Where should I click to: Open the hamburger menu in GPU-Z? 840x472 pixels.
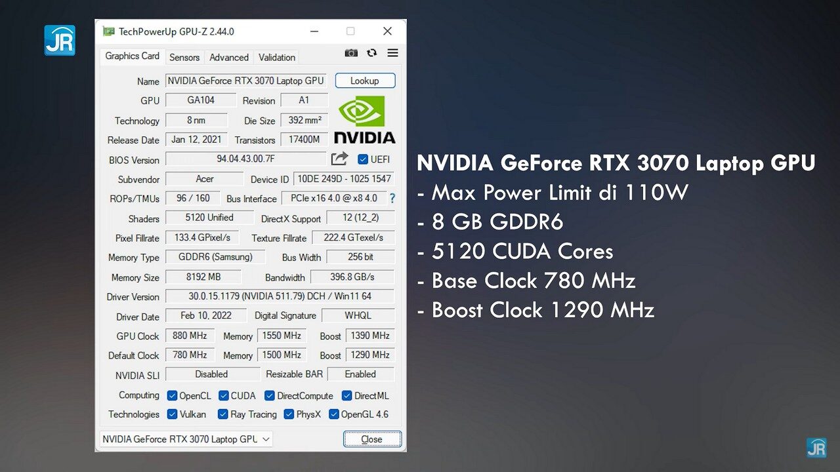[x=392, y=53]
